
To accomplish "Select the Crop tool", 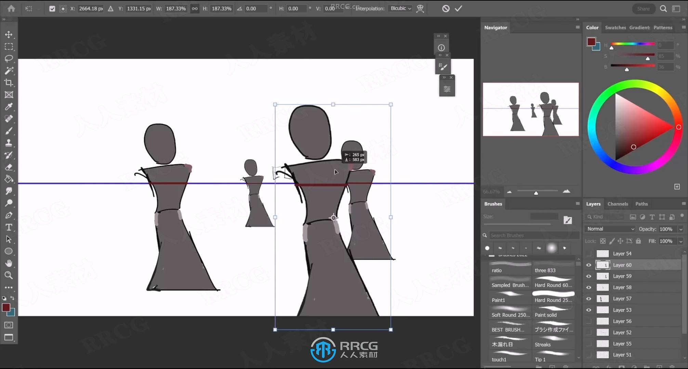I will 9,82.
